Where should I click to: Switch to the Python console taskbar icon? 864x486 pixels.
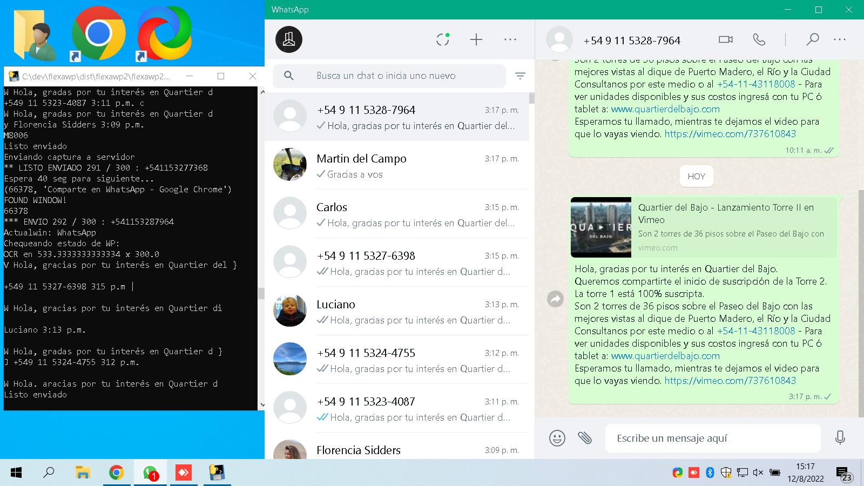[x=217, y=473]
